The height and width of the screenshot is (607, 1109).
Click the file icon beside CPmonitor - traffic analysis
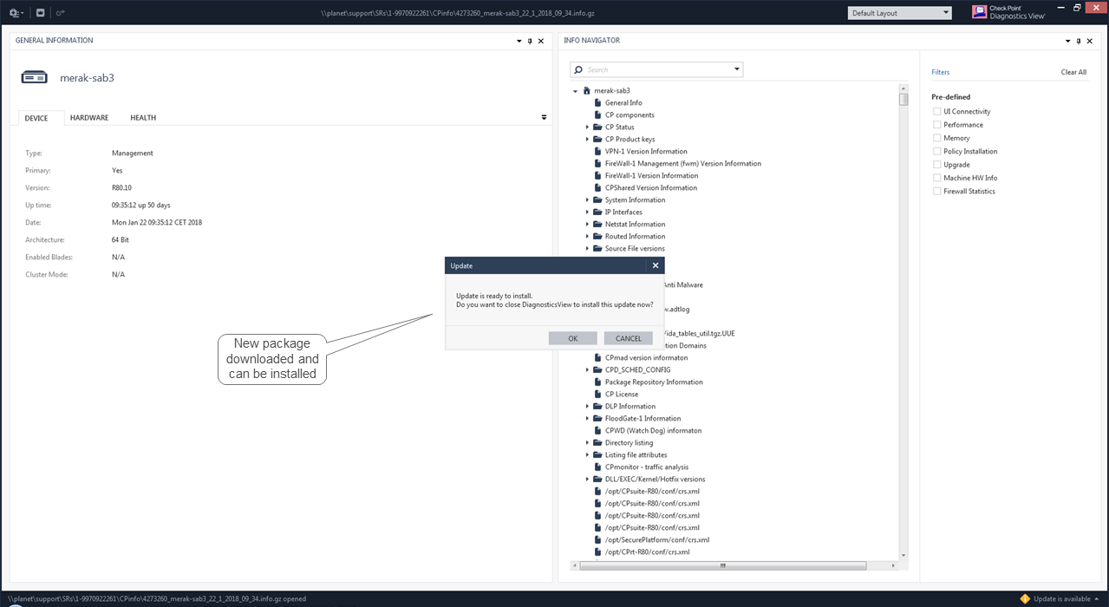(597, 467)
